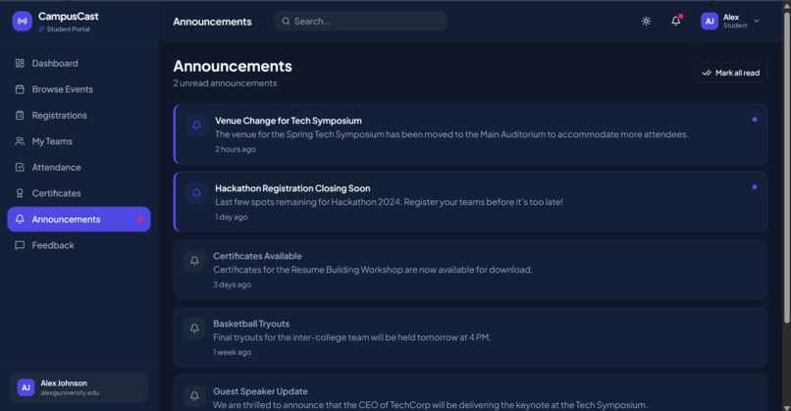
Task: Select the Announcements sidebar item
Action: 79,219
